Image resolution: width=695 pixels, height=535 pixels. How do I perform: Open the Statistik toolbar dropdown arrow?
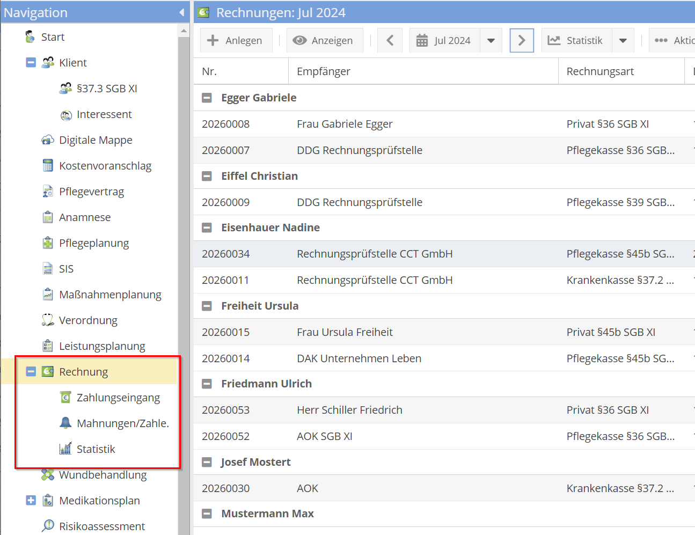click(623, 41)
